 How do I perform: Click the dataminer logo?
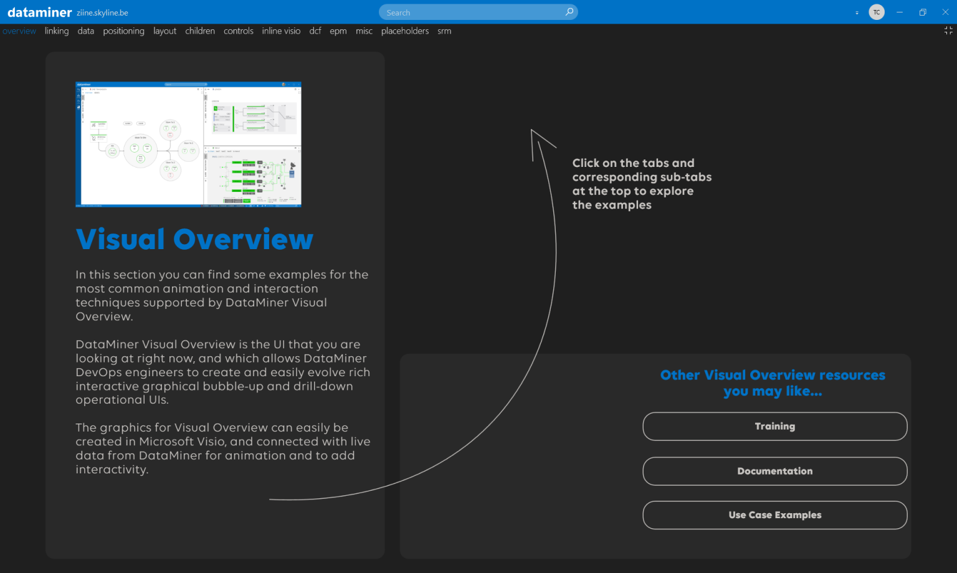(39, 11)
